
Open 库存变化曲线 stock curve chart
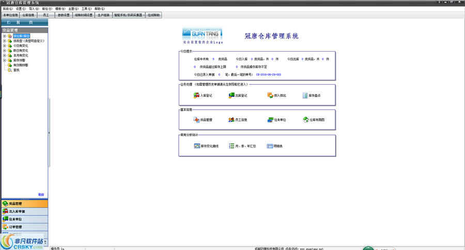pos(206,146)
